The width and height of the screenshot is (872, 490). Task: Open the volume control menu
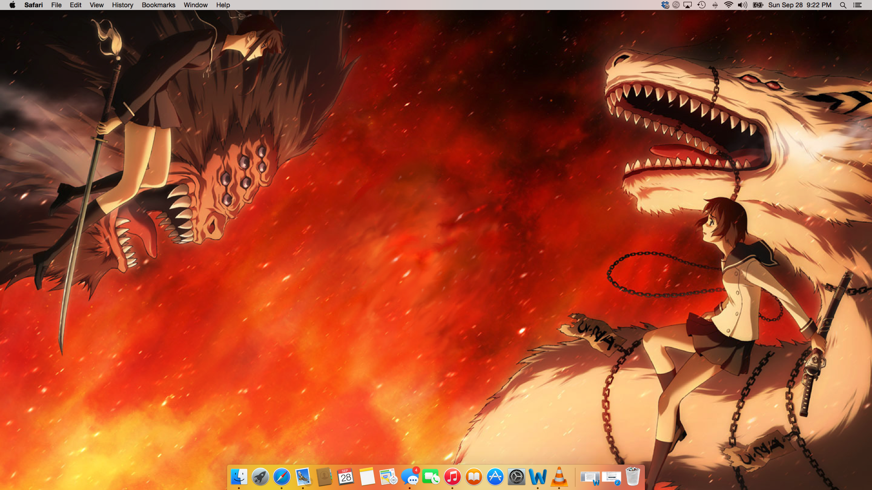[743, 5]
